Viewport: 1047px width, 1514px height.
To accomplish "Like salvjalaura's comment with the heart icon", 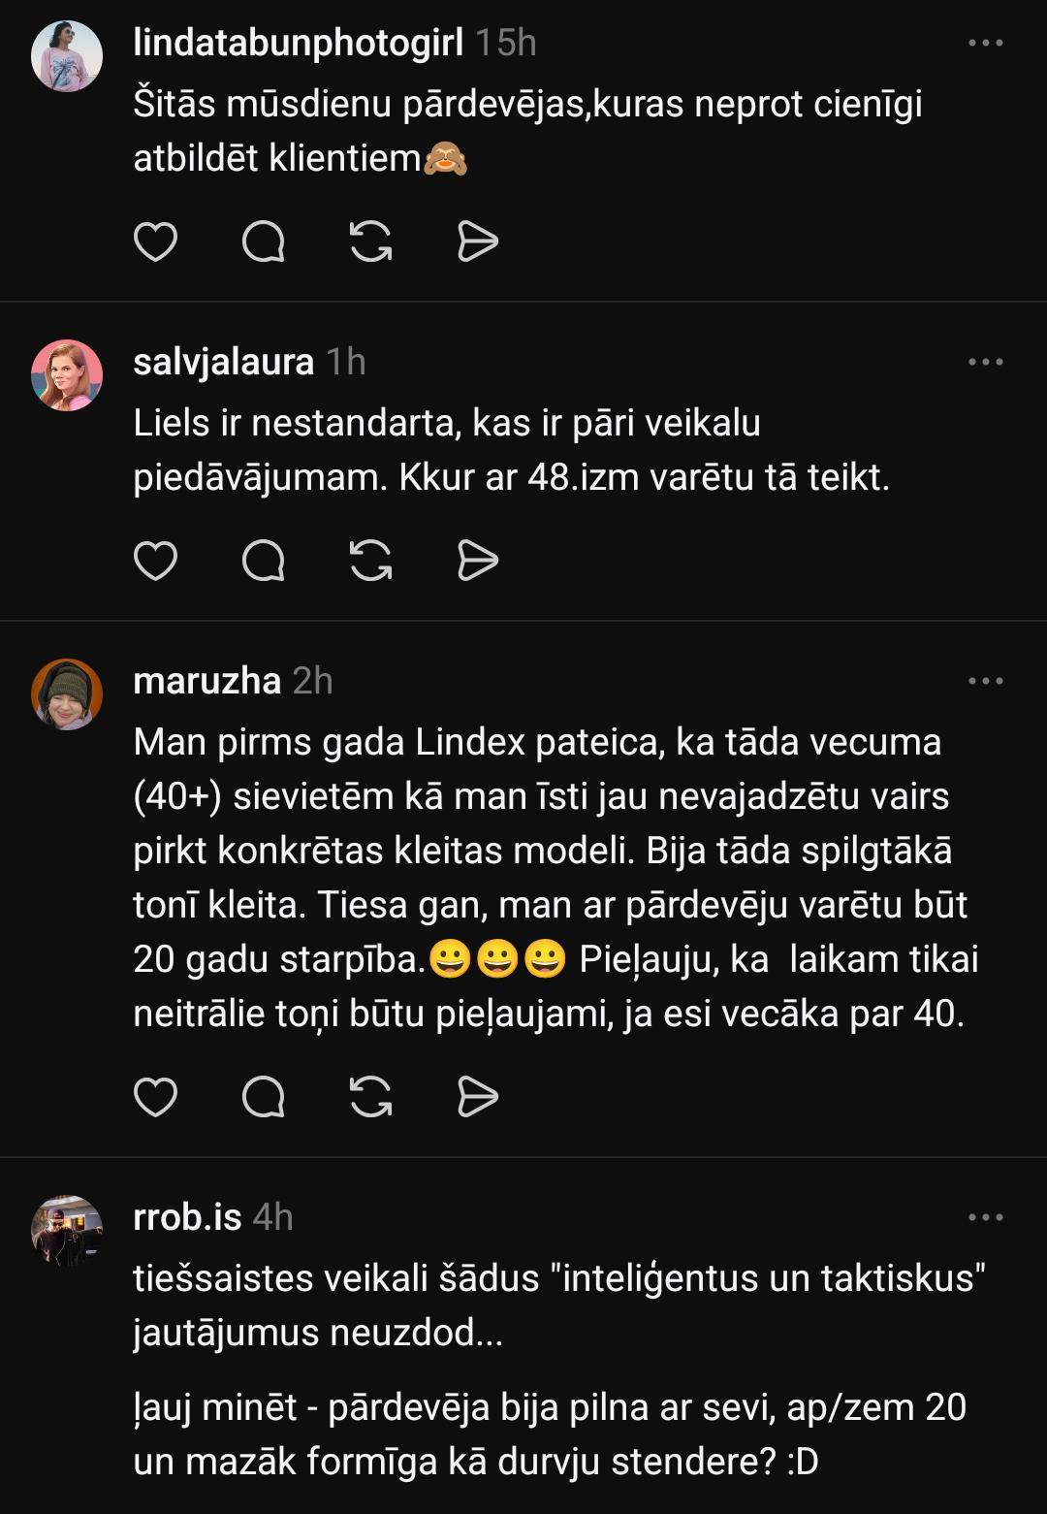I will 155,561.
